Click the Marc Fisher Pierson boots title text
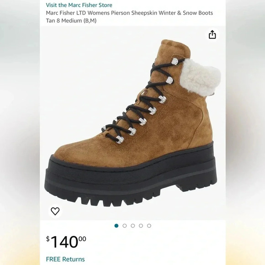The width and height of the screenshot is (265, 265). (x=129, y=13)
